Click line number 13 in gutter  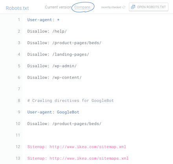point(18,158)
